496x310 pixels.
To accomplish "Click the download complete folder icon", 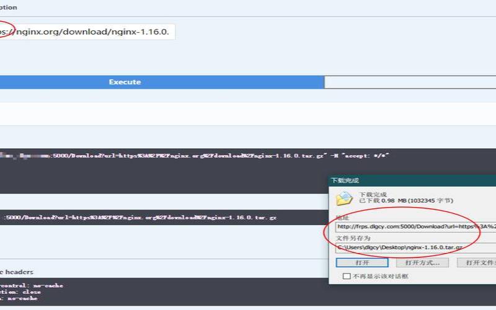I will click(343, 198).
